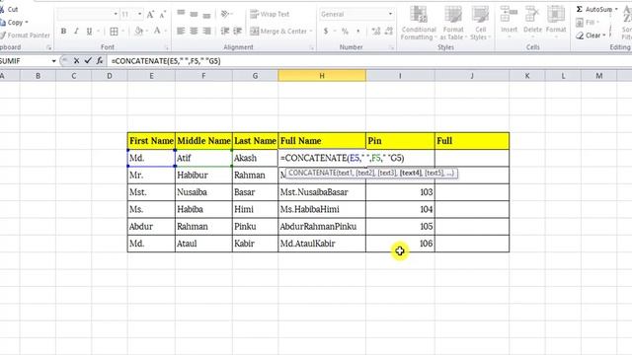Apply Accounting dollar format

click(326, 31)
